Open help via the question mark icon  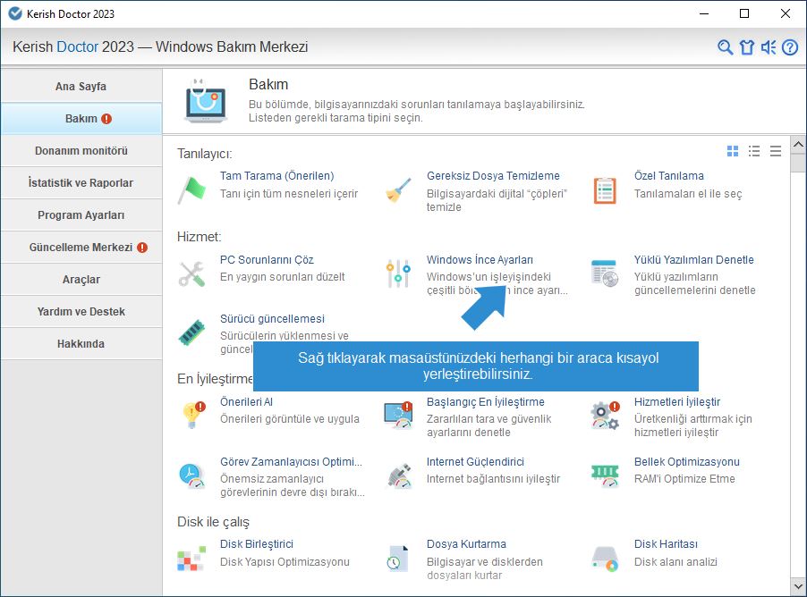click(790, 47)
